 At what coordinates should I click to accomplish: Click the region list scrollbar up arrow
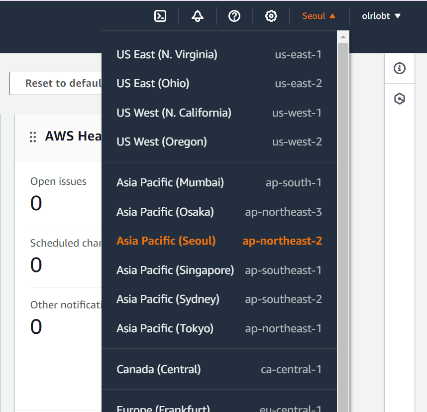pos(343,37)
